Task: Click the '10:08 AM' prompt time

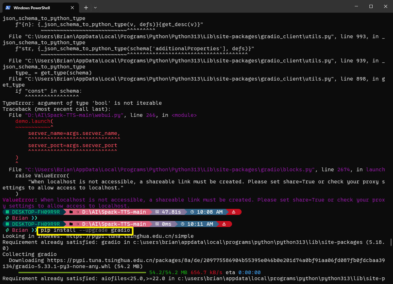Action: click(x=210, y=212)
